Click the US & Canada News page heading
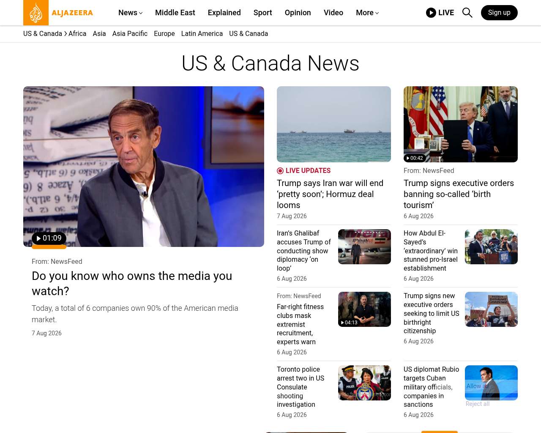The width and height of the screenshot is (541, 433). (270, 63)
